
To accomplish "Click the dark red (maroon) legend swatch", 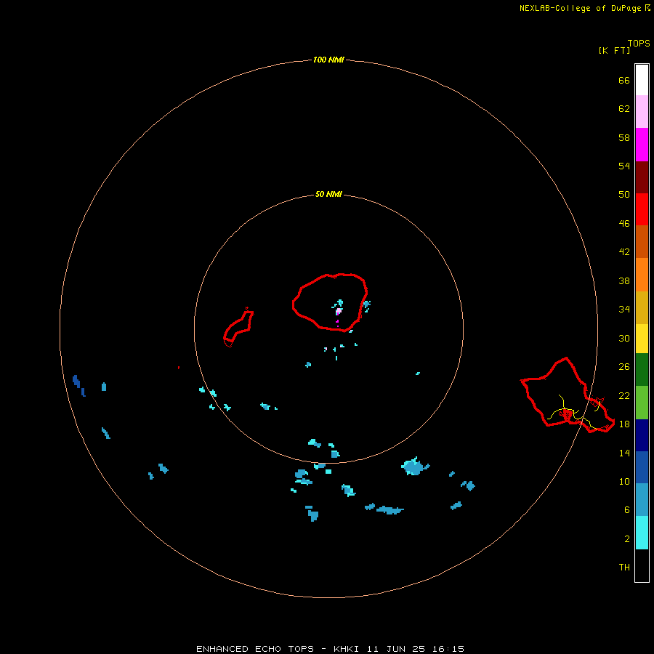I will pyautogui.click(x=642, y=177).
